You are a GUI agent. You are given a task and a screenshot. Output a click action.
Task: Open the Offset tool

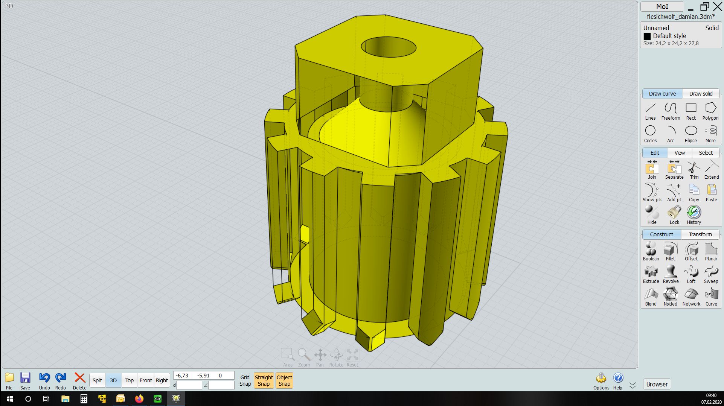pyautogui.click(x=691, y=252)
